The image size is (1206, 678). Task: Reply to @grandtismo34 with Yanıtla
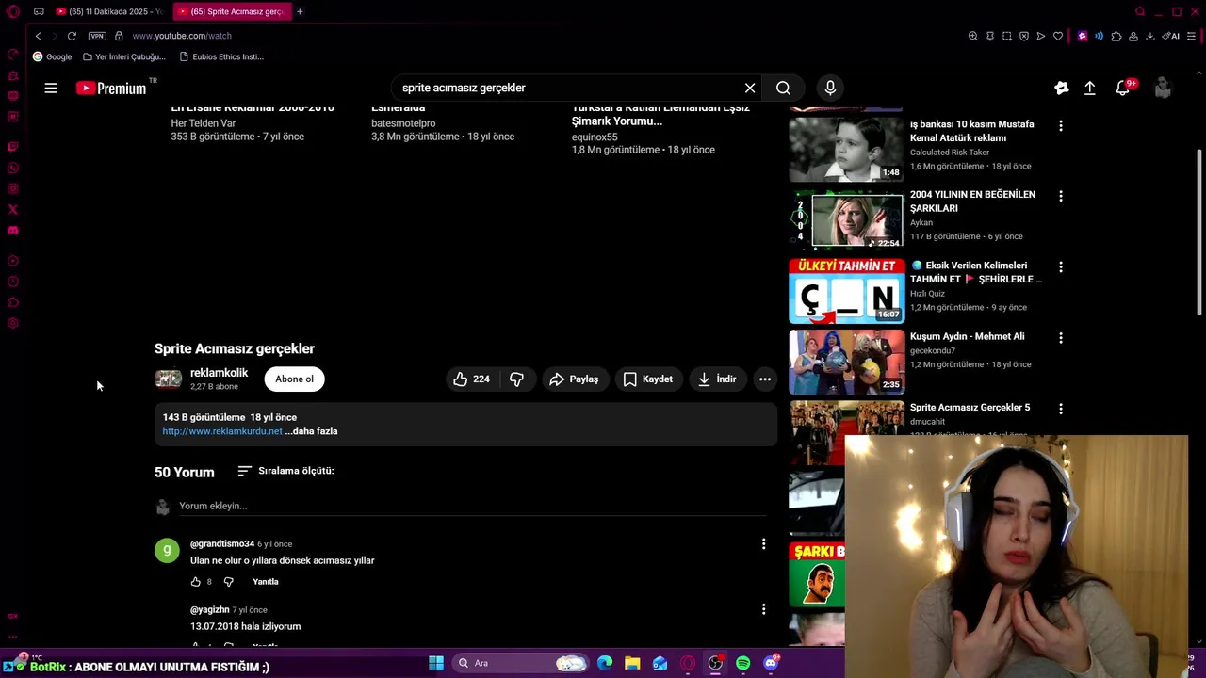pos(265,582)
